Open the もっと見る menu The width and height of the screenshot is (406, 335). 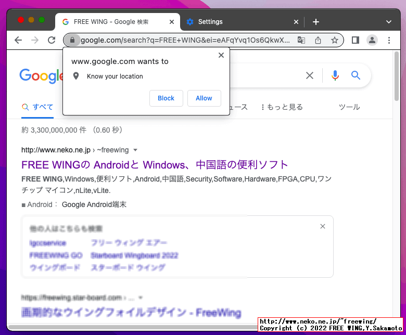coord(282,107)
